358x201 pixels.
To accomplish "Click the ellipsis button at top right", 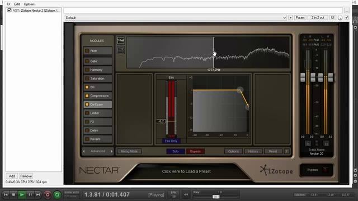I will (347, 11).
